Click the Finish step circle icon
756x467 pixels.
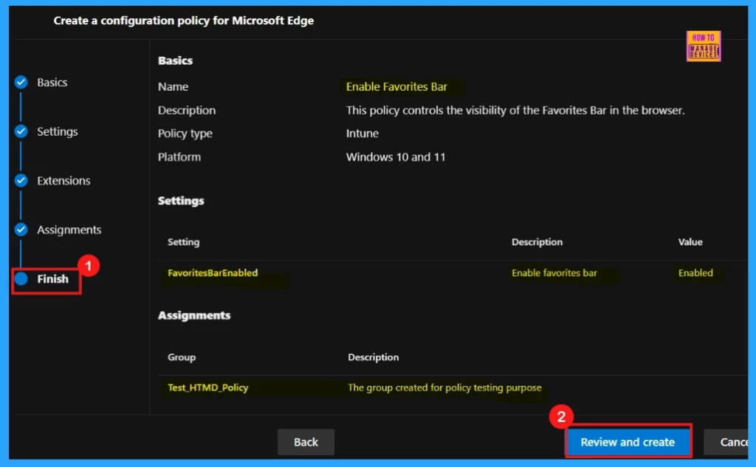[x=21, y=279]
